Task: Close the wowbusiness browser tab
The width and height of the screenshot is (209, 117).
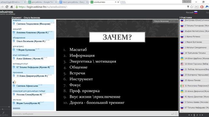Action: point(118,2)
